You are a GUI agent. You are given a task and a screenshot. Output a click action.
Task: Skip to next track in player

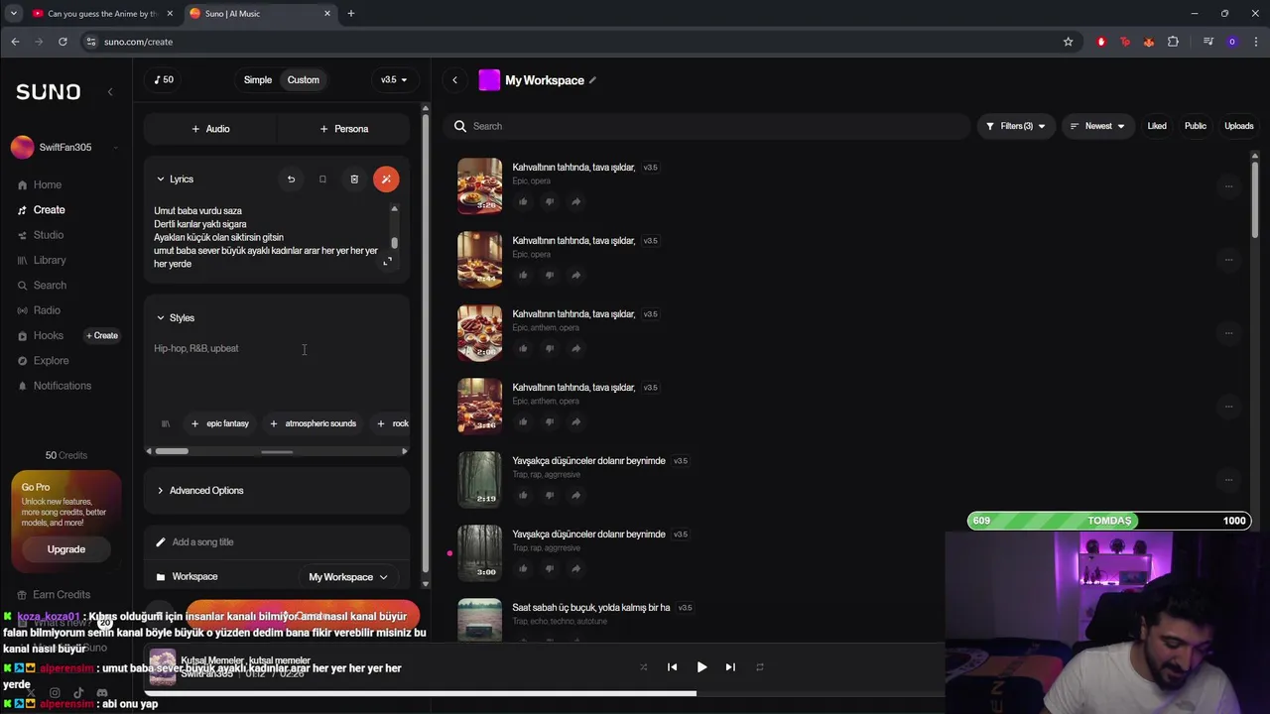[730, 667]
